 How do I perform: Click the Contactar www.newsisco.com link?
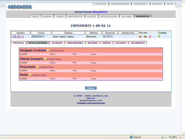pyautogui.click(x=91, y=103)
